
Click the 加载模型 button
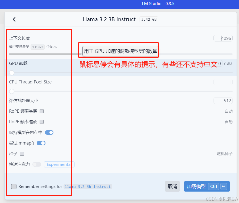(207, 187)
